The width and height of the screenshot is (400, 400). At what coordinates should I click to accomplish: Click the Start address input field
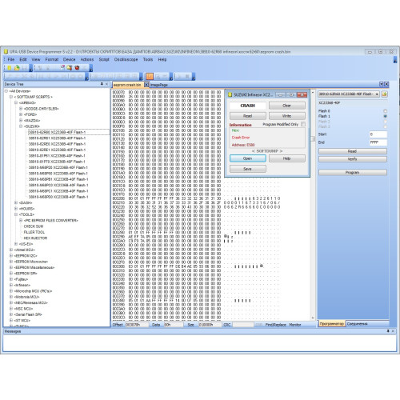[x=378, y=134]
